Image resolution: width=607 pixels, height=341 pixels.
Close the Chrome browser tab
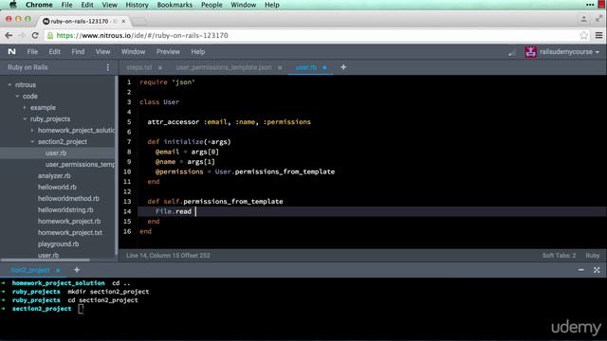[123, 21]
